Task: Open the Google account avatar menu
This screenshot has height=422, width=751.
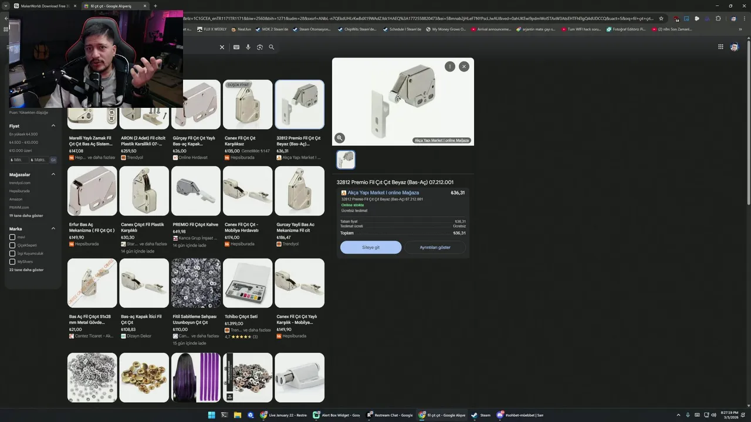Action: pos(735,47)
